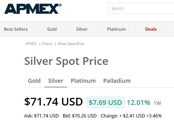
Task: Switch to the Gold spot price tab
Action: pos(34,81)
